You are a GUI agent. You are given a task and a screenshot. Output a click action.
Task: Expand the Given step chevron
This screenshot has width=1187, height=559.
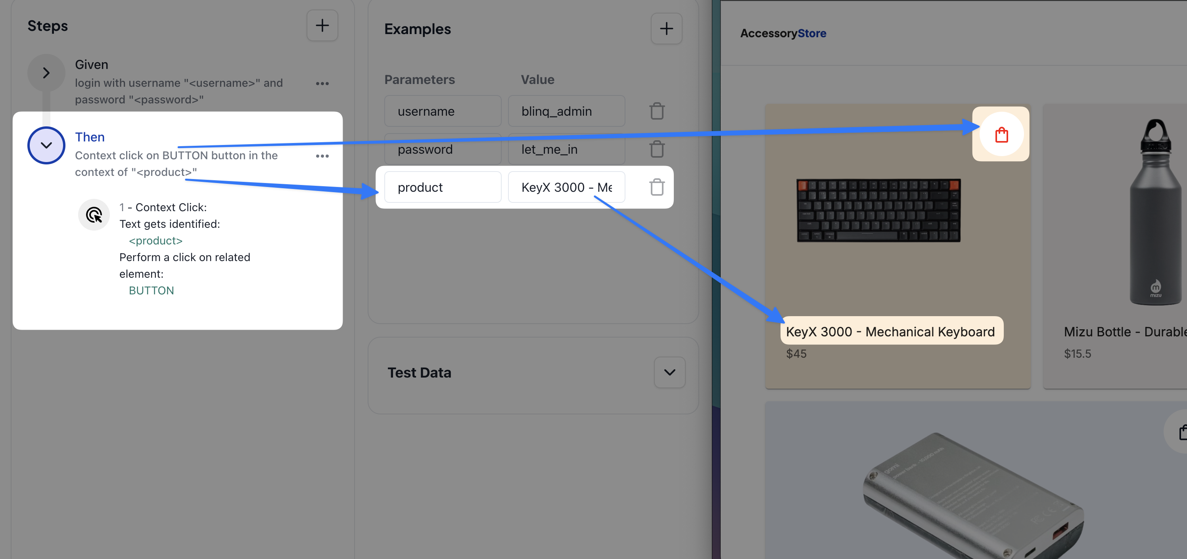tap(46, 73)
